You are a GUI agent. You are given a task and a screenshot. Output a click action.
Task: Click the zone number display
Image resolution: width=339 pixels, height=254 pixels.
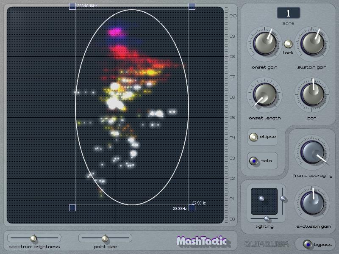[289, 13]
